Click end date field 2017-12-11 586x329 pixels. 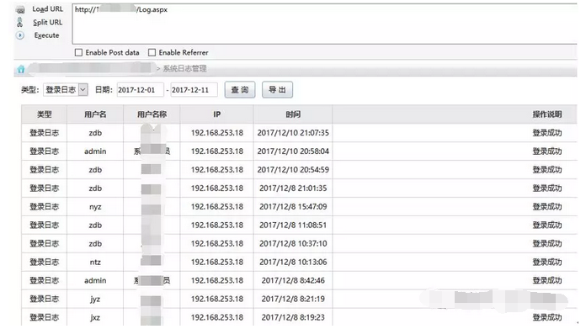pyautogui.click(x=194, y=90)
